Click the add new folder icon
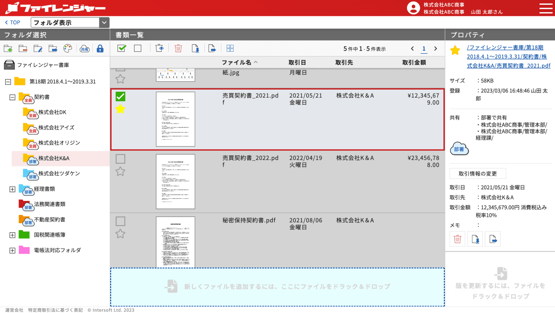Screen dimensions: 555x313 [8, 48]
